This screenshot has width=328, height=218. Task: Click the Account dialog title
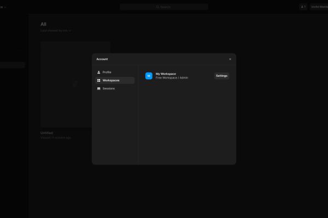[102, 59]
